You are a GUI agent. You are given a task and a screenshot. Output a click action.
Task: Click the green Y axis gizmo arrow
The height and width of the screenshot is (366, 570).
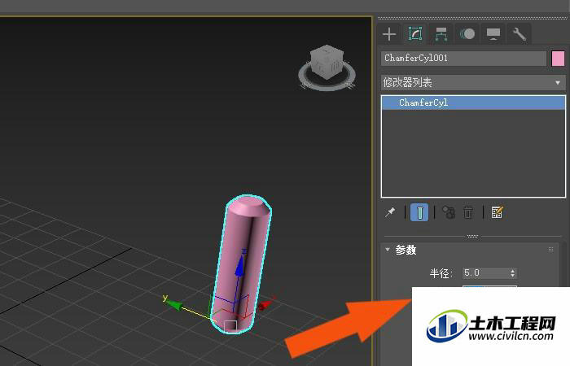tap(175, 305)
